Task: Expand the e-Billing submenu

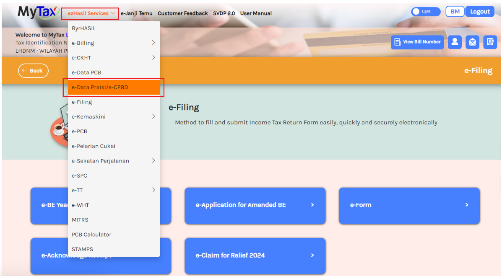Action: point(113,43)
